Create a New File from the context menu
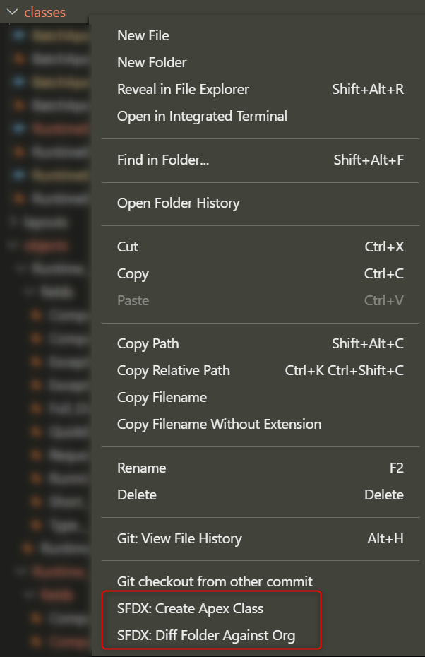This screenshot has width=425, height=657. click(143, 35)
